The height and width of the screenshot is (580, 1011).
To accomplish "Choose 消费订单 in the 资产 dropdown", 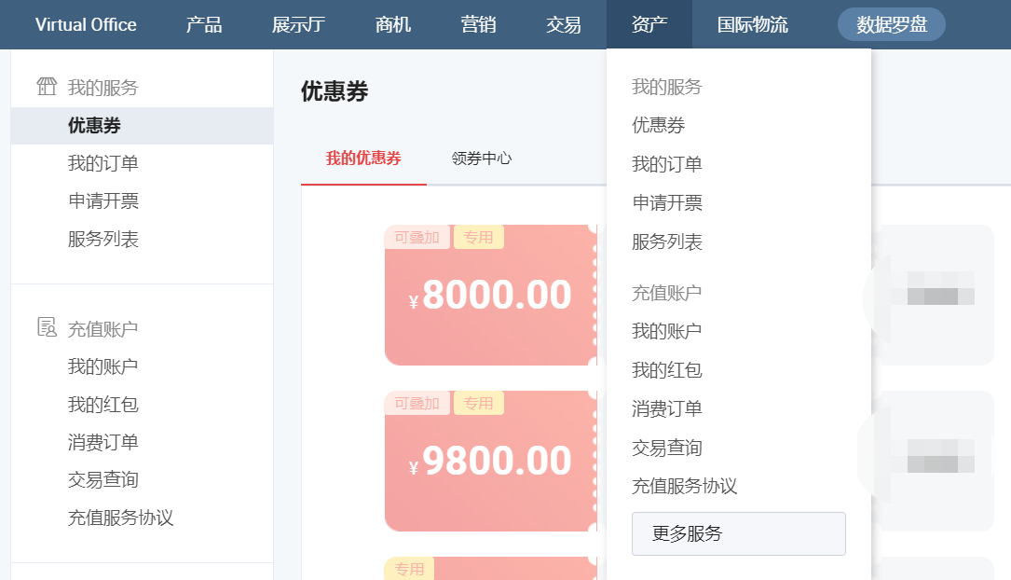I will pyautogui.click(x=666, y=408).
